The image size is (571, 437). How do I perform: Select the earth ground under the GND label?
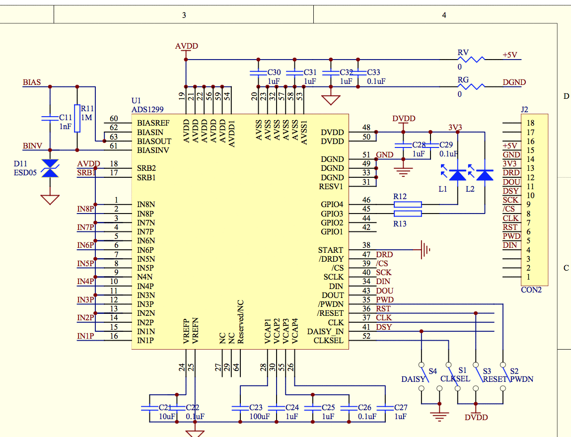click(403, 171)
